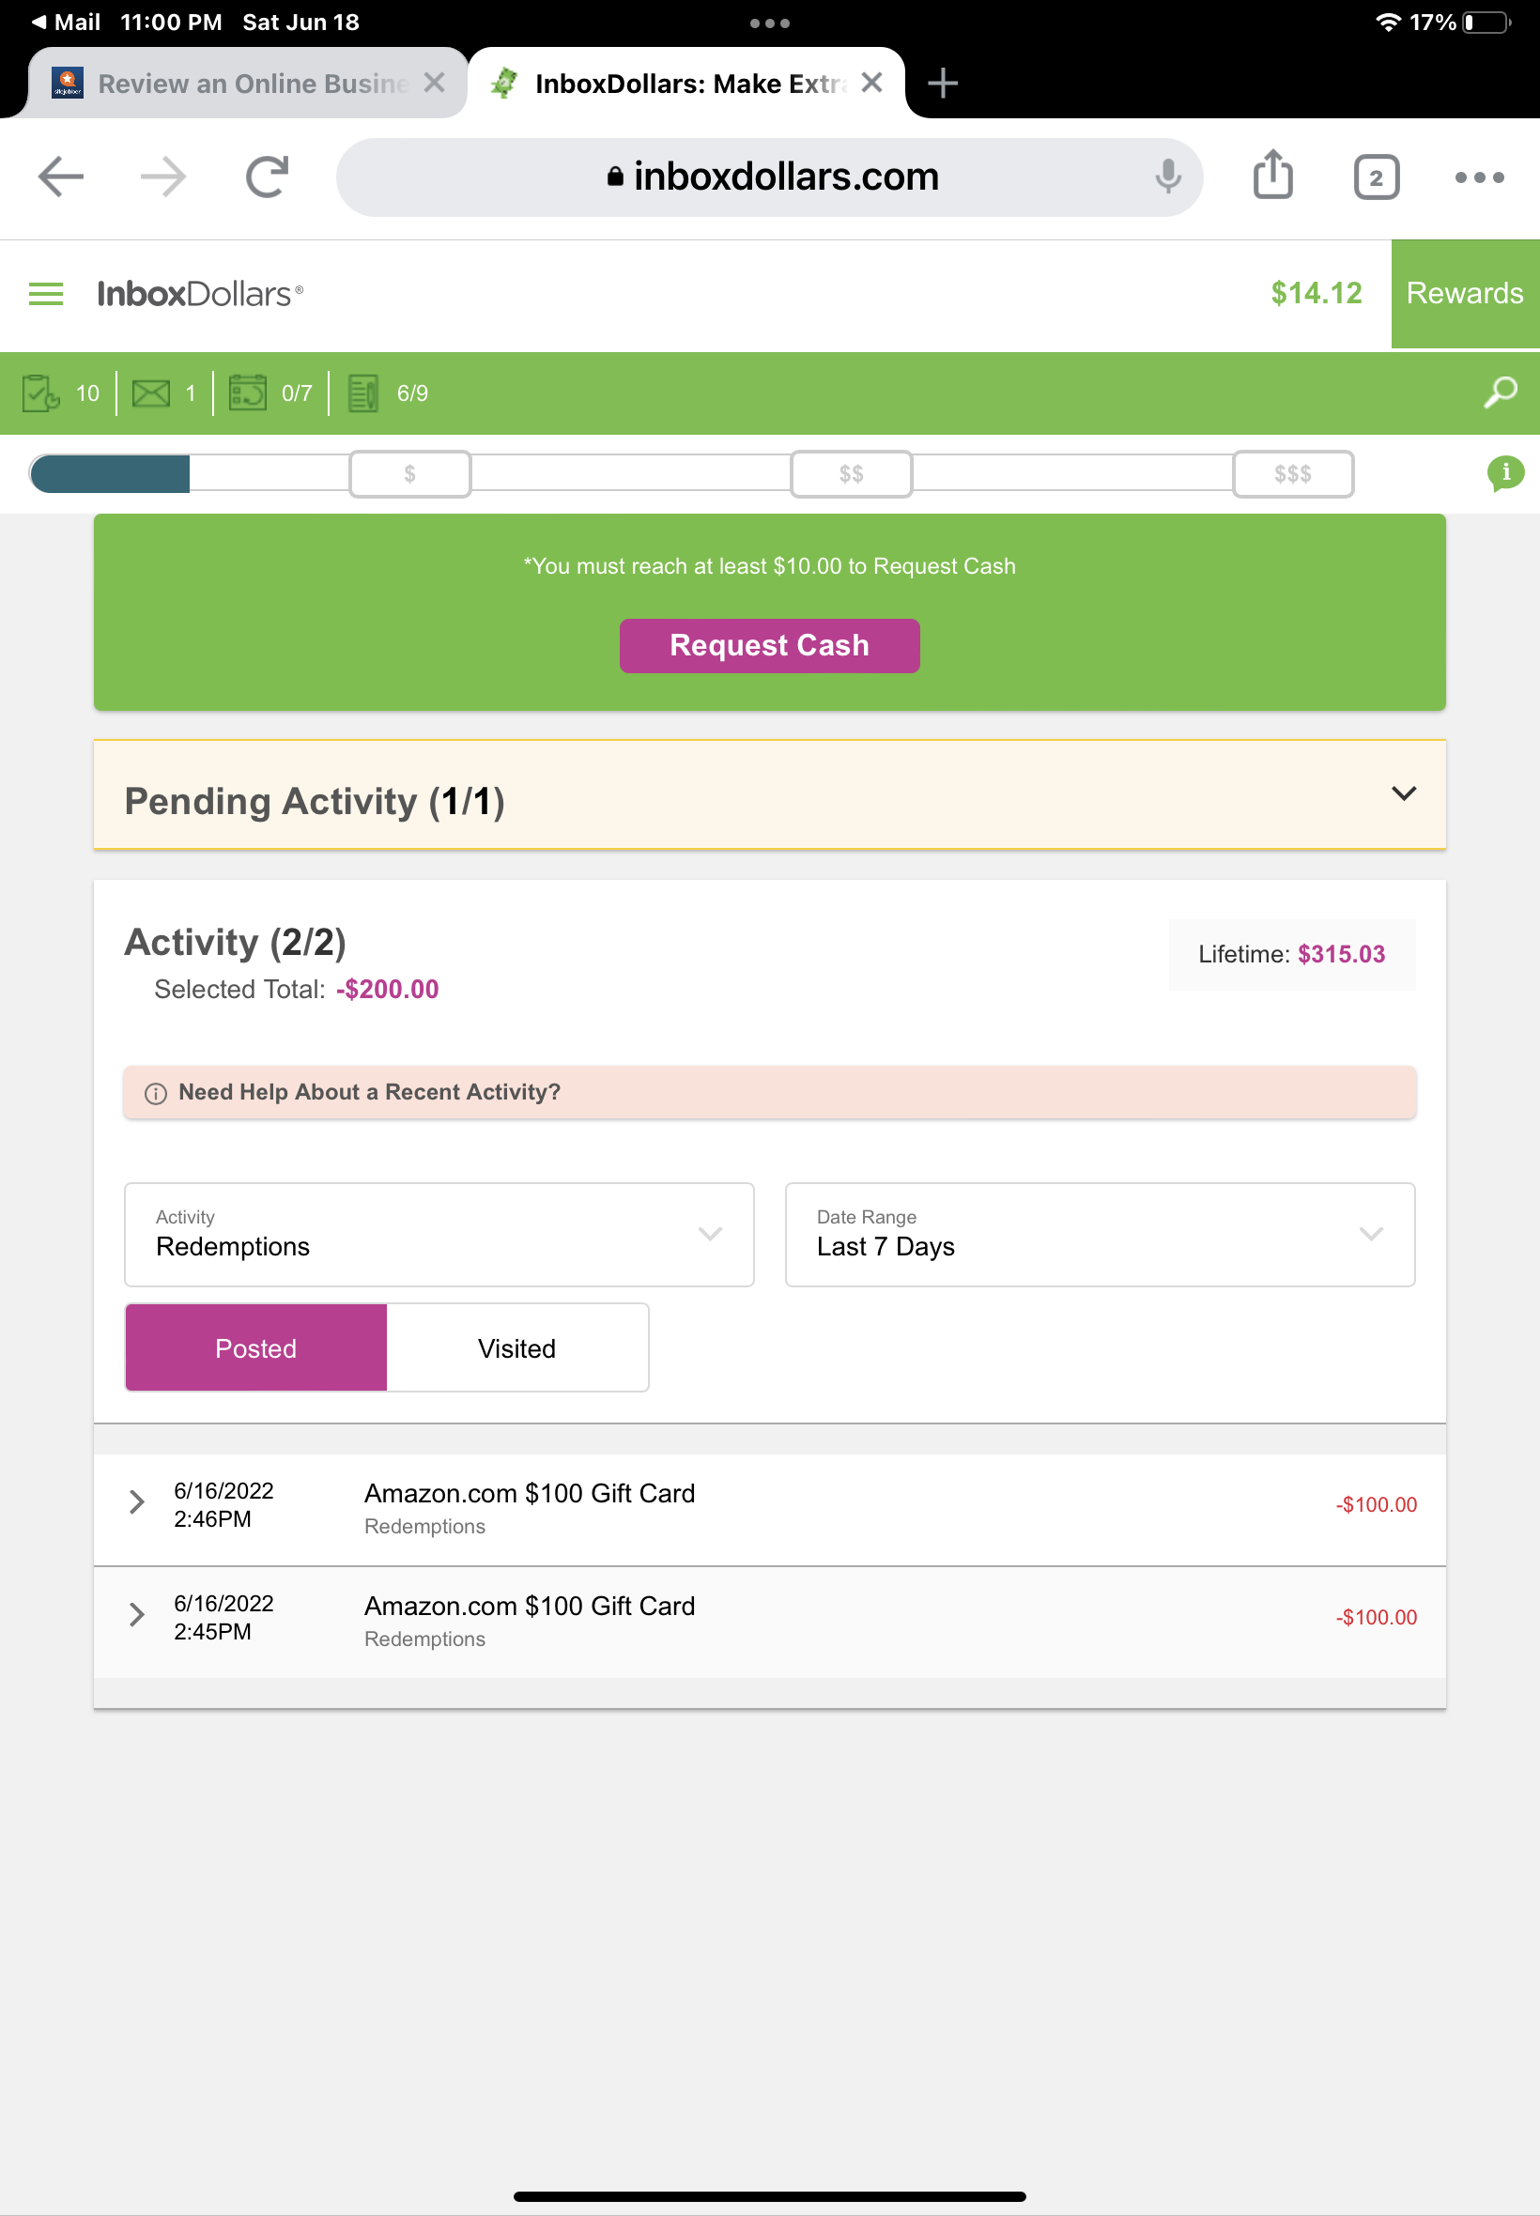Open the Date Range dropdown
Viewport: 1540px width, 2216px height.
coord(1099,1234)
